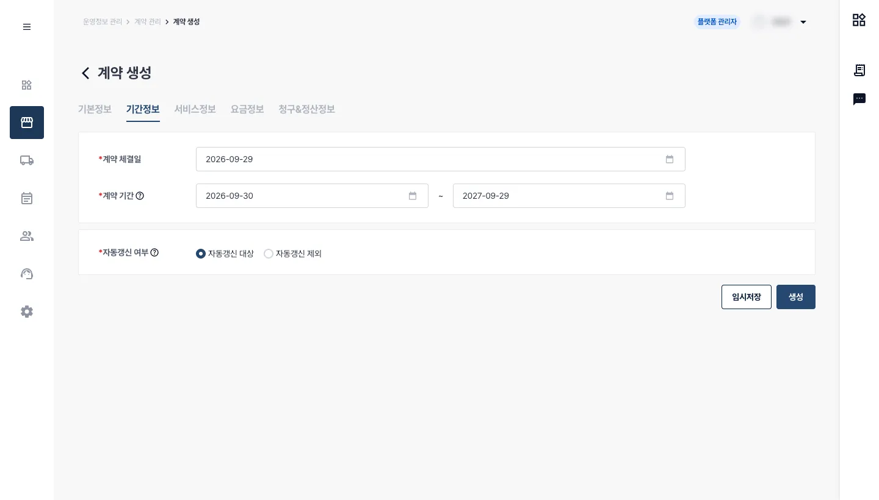The image size is (879, 500).
Task: Click the contract end date field 2027-09-29
Action: 569,196
